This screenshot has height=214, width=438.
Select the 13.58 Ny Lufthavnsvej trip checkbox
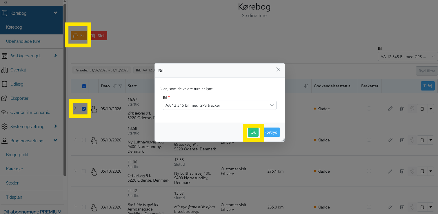tap(84, 140)
